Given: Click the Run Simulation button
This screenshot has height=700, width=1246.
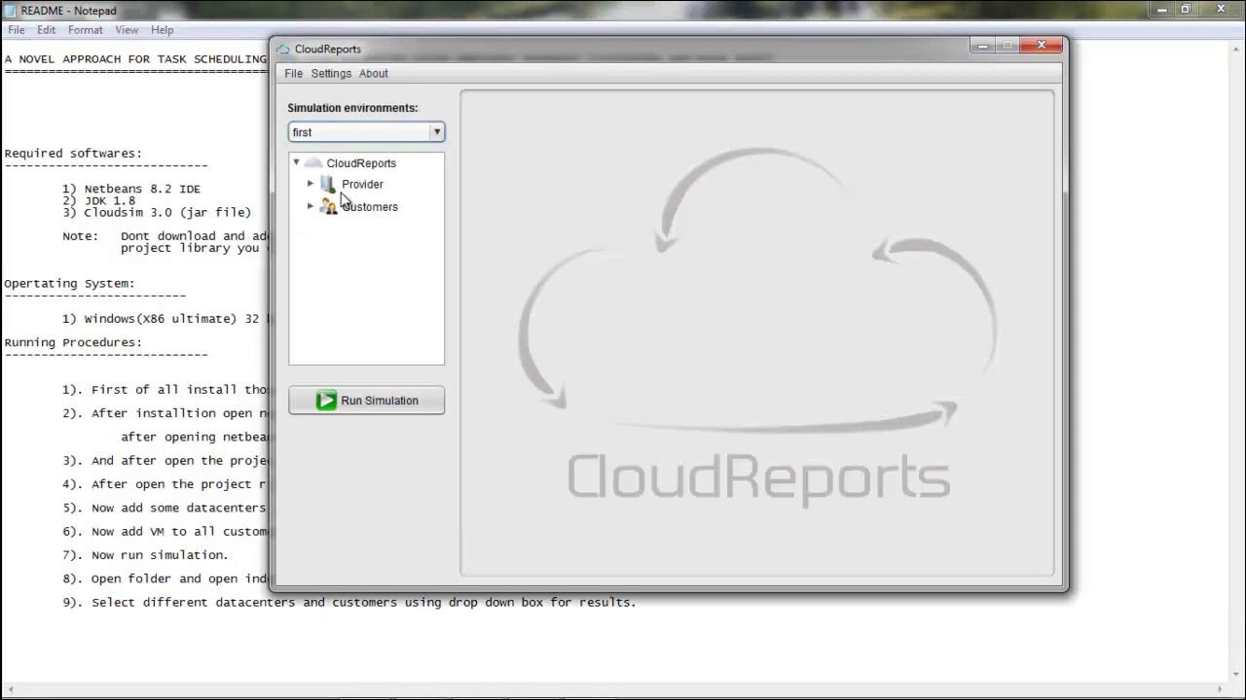Looking at the screenshot, I should click(366, 401).
